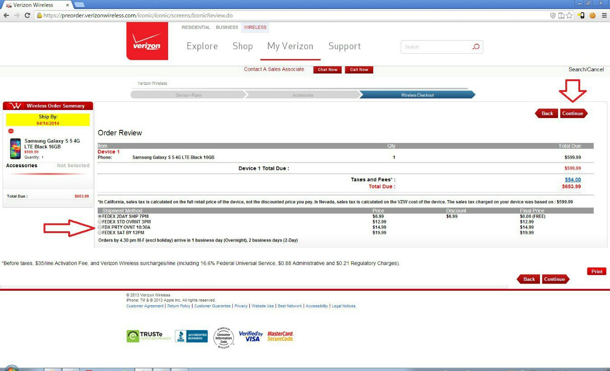Click the bottom Back button
Screen dimensions: 610x371
point(529,279)
